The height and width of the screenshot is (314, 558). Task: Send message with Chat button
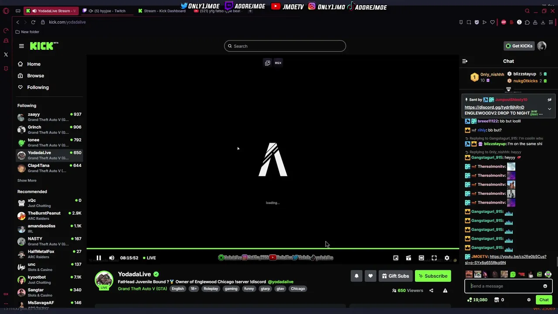(544, 300)
